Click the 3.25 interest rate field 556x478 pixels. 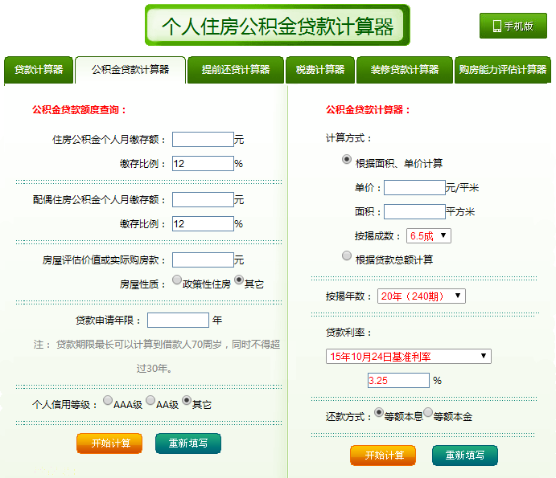pyautogui.click(x=397, y=381)
